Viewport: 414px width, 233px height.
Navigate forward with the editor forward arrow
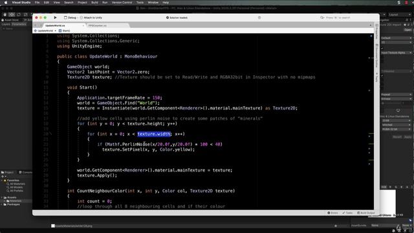pos(41,26)
